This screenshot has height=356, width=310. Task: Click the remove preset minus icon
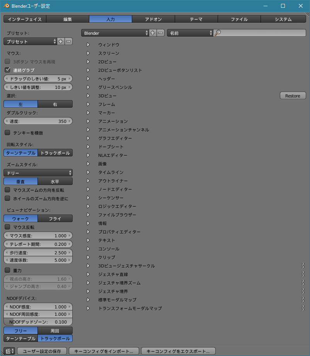click(x=68, y=41)
